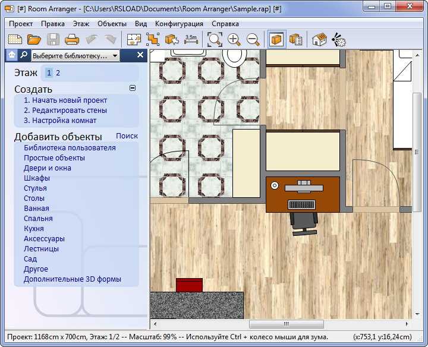Open the Спальня category
This screenshot has width=428, height=347.
point(38,219)
